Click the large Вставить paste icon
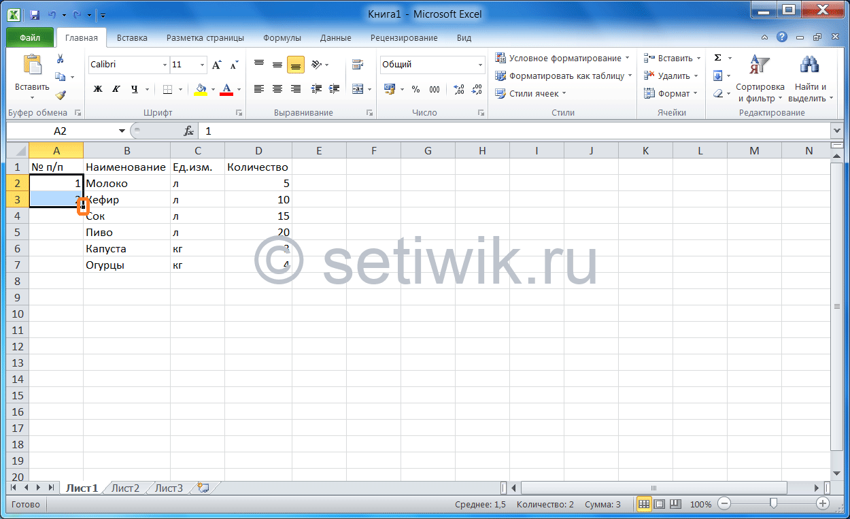The width and height of the screenshot is (850, 519). click(x=32, y=65)
